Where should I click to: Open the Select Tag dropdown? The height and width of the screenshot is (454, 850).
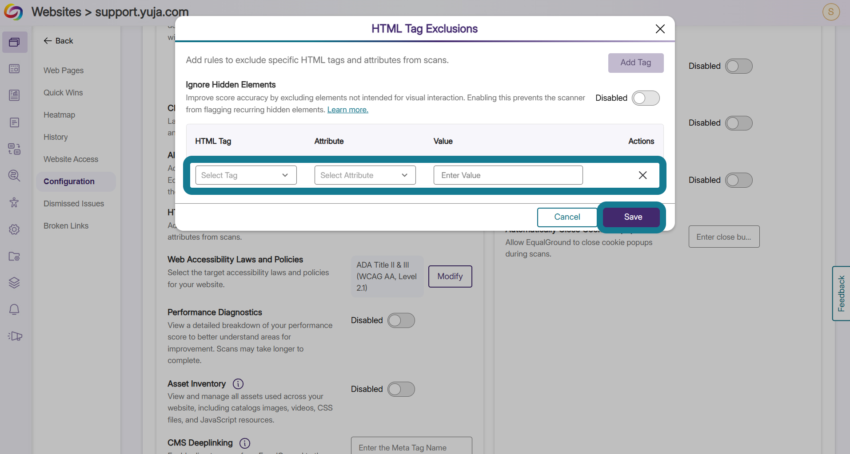point(246,175)
